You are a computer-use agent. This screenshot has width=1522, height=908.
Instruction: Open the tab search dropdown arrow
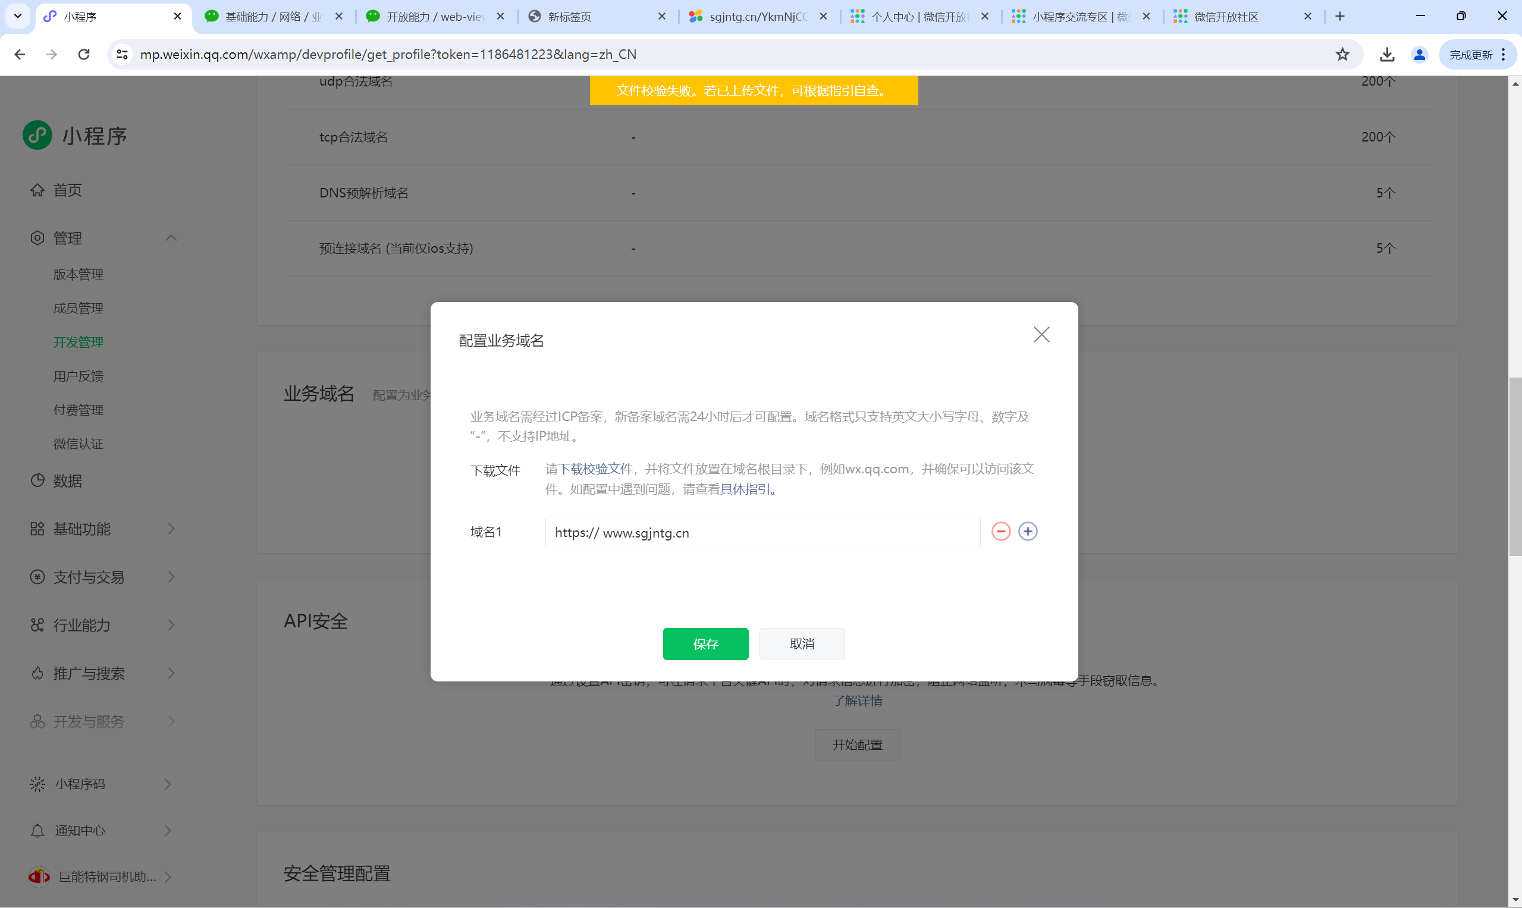click(18, 17)
